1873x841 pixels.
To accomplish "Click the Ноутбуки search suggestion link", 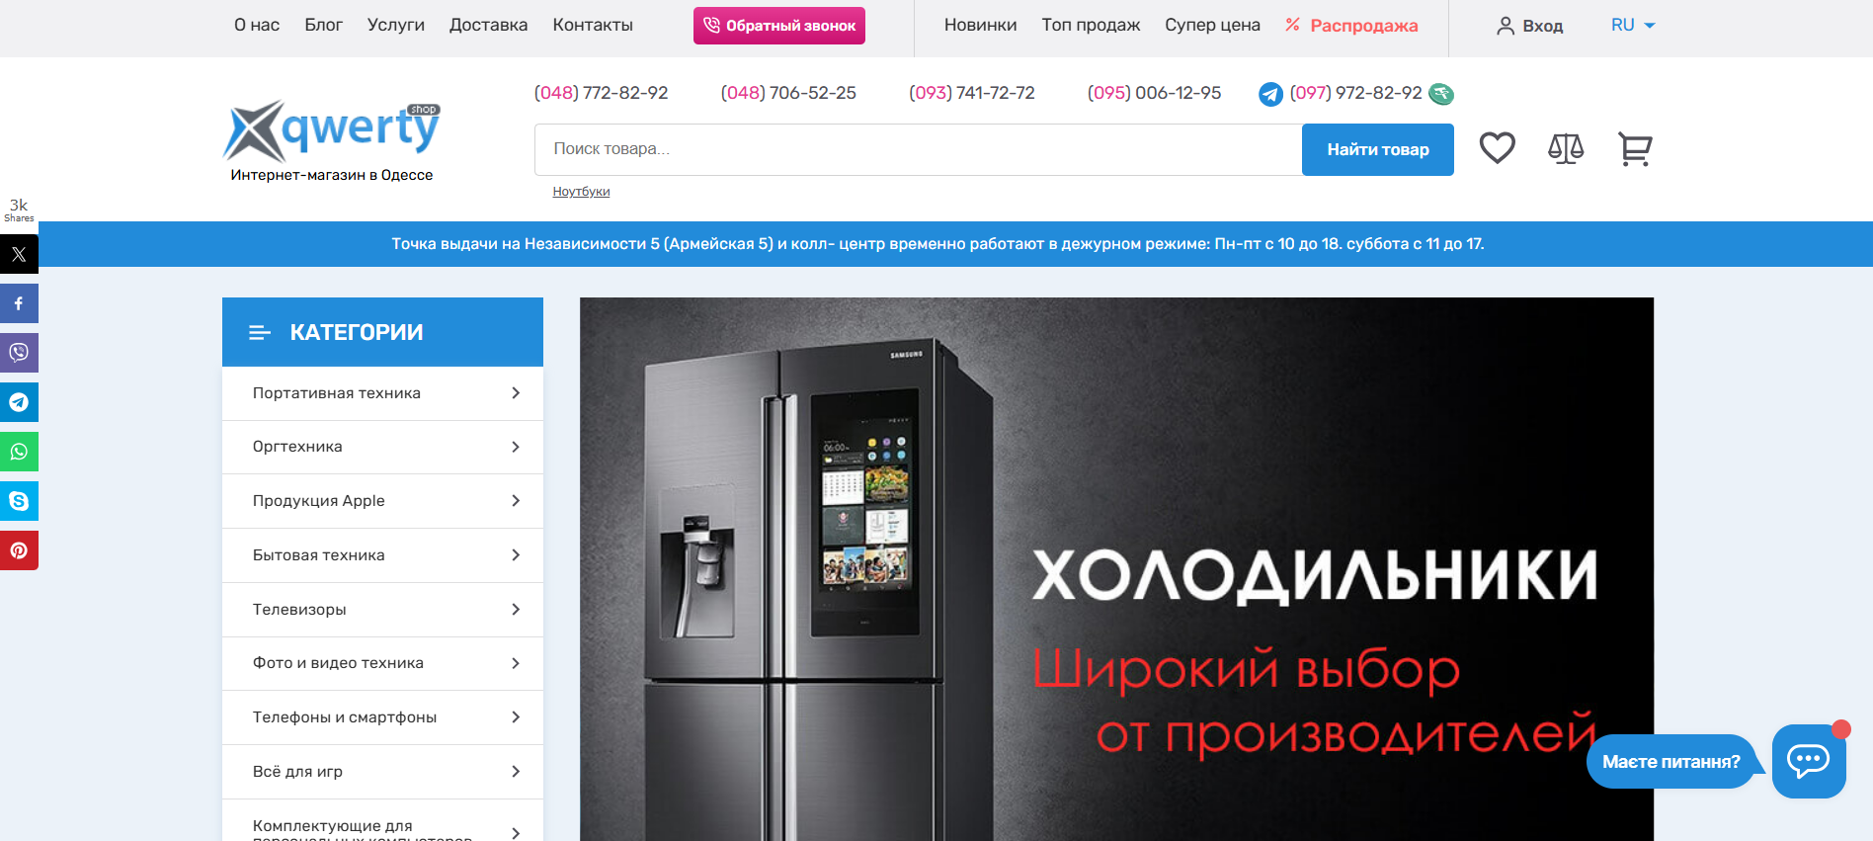I will click(581, 192).
